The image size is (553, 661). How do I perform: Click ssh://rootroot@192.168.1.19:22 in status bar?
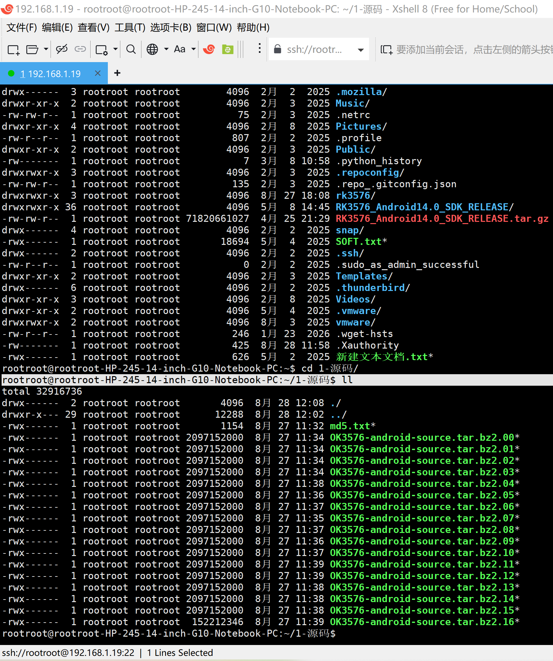(x=68, y=653)
